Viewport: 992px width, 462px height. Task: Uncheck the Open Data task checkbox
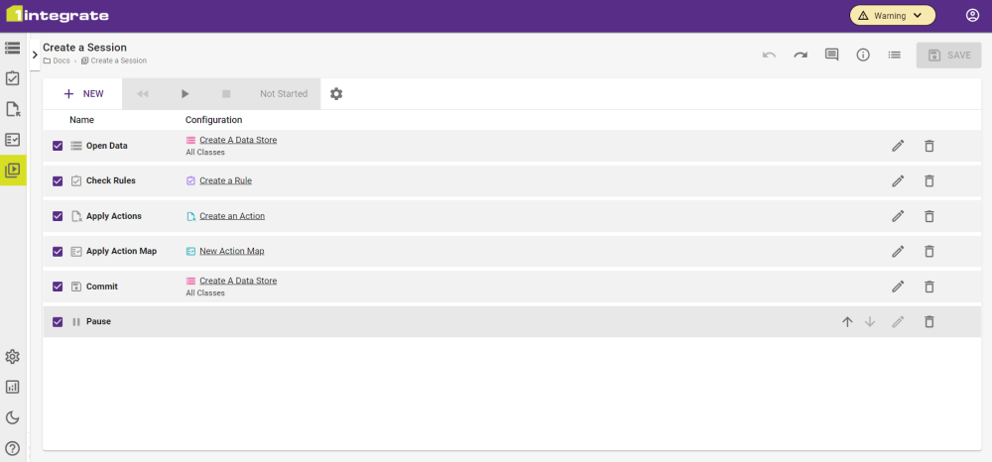point(58,146)
